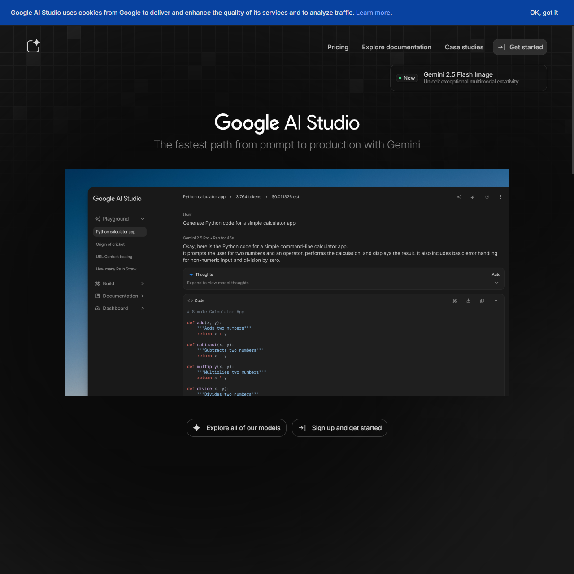
Task: Select the Origin of cricket prompt
Action: pyautogui.click(x=110, y=244)
